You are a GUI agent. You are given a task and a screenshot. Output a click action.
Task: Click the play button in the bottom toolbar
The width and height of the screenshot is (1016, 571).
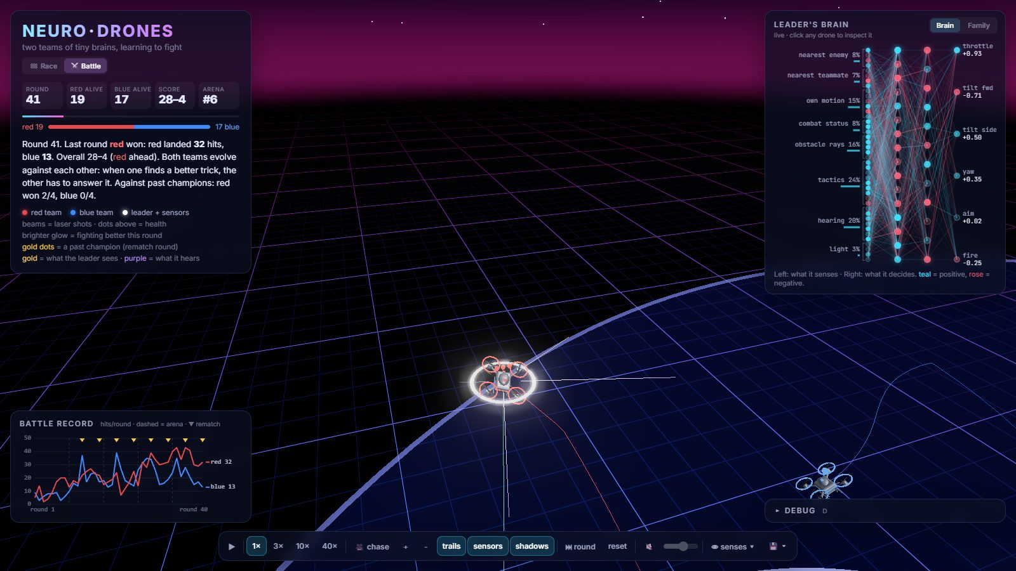pyautogui.click(x=232, y=546)
